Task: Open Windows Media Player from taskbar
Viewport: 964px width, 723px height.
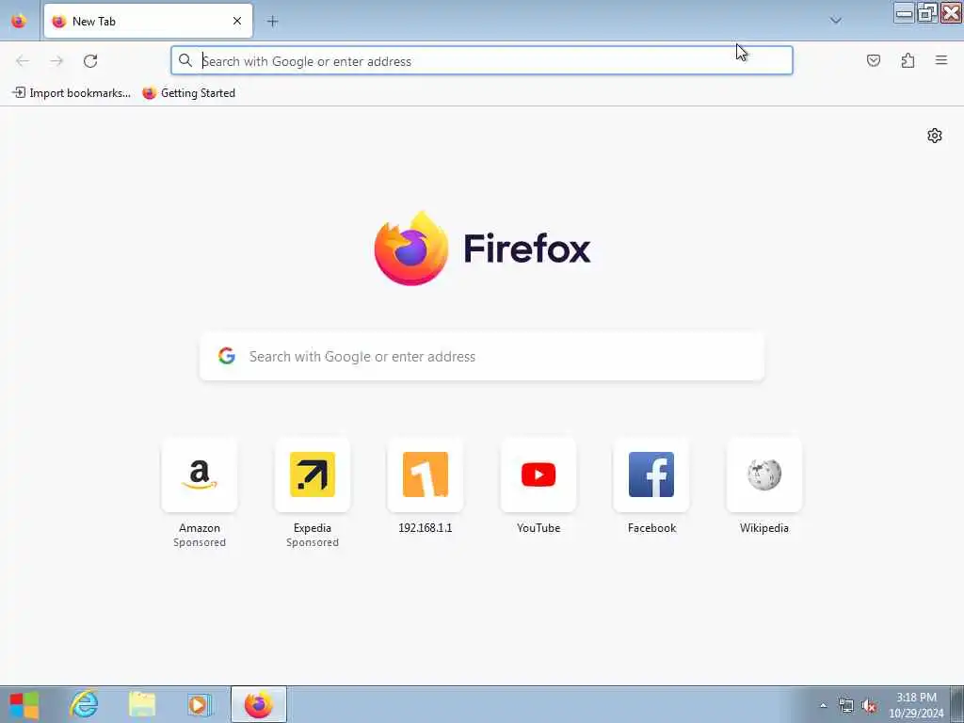Action: tap(200, 704)
